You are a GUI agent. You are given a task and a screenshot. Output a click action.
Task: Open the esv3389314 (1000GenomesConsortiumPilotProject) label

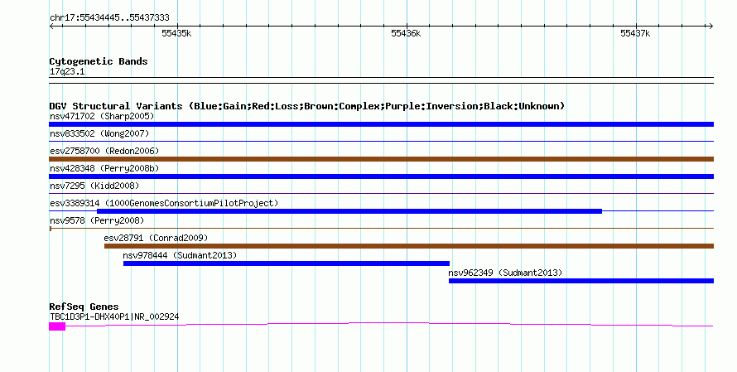point(164,203)
